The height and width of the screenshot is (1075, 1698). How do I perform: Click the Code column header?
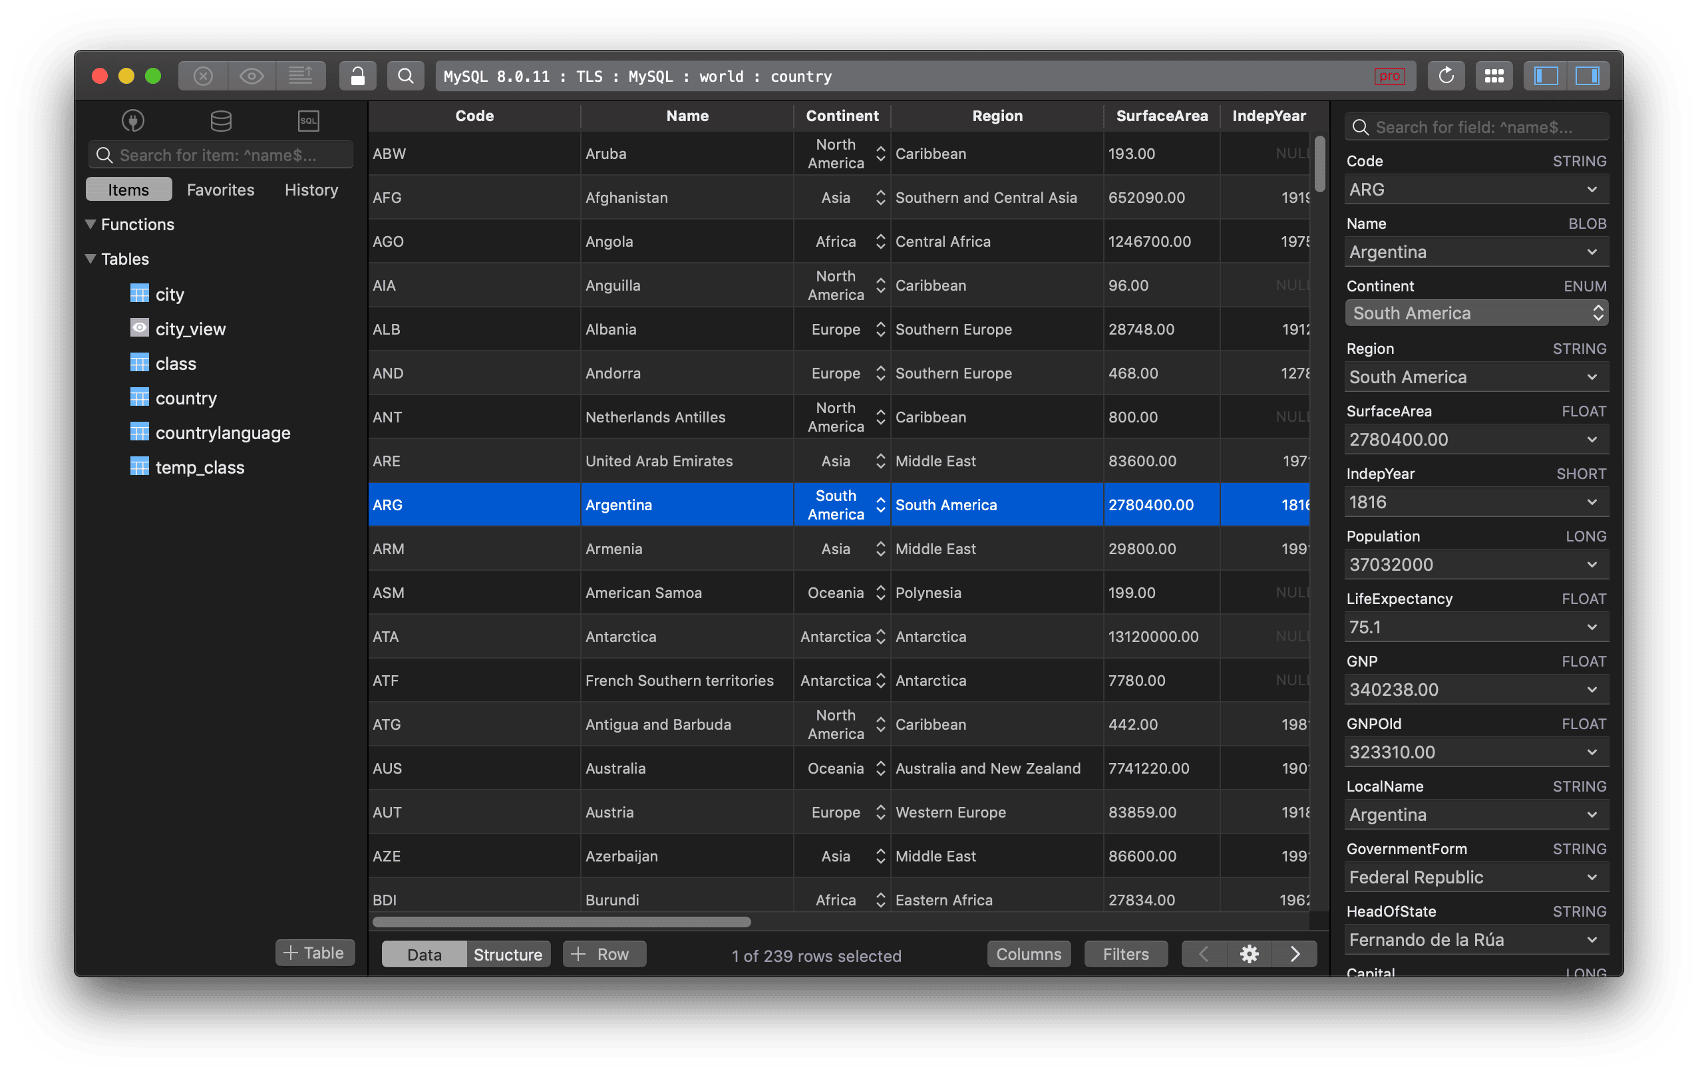(x=474, y=116)
